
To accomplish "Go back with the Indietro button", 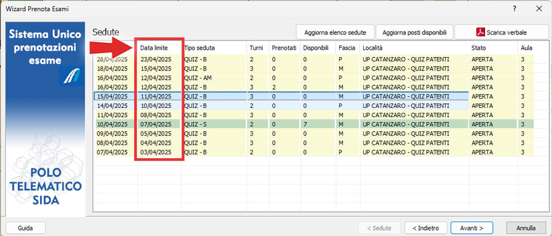I will coord(426,228).
